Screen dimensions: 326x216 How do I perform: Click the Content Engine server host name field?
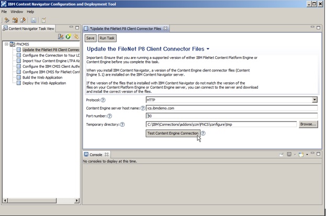coord(232,108)
